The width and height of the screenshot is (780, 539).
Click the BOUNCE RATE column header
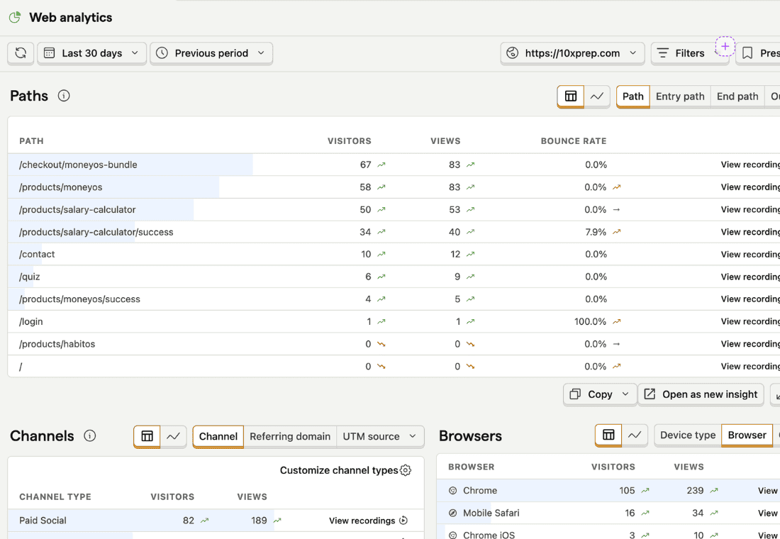(574, 141)
